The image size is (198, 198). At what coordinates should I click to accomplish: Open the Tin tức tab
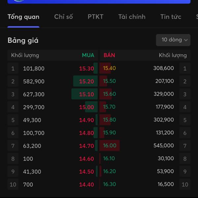click(x=171, y=17)
